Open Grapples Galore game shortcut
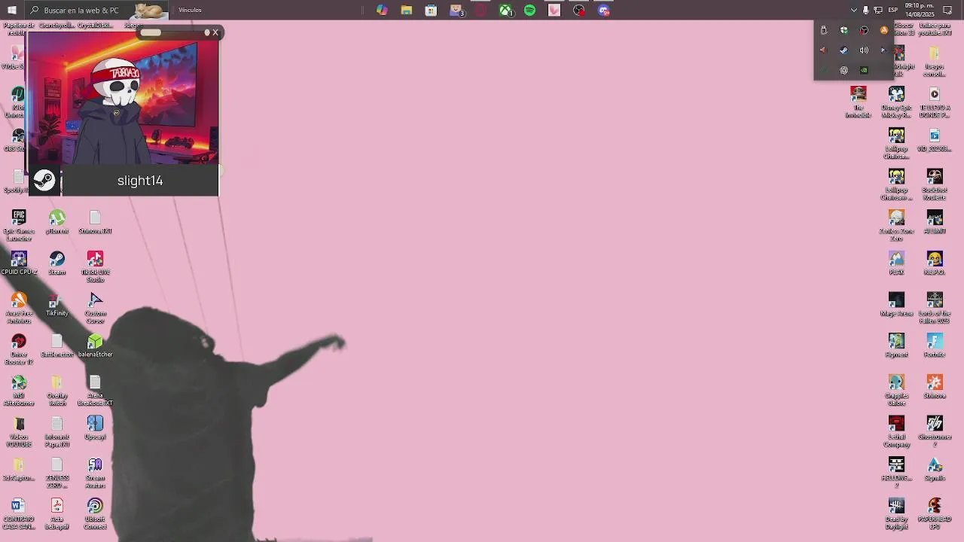 (x=896, y=391)
